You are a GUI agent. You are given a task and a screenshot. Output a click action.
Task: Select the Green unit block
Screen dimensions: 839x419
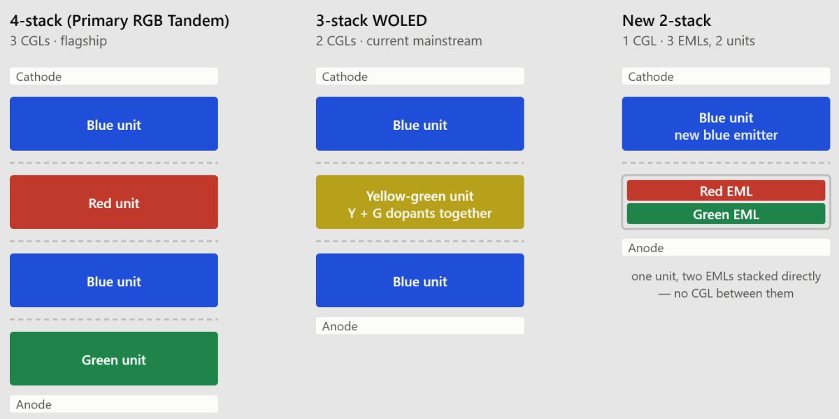pos(114,359)
